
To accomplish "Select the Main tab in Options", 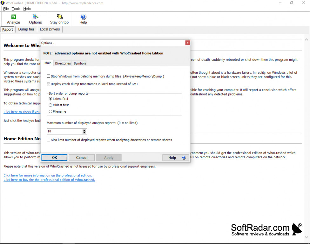I will click(x=48, y=63).
